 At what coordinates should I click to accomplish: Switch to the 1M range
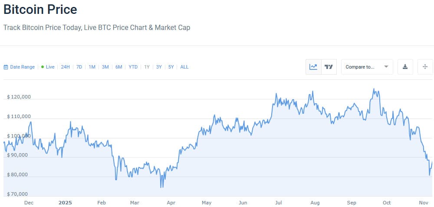(x=92, y=67)
